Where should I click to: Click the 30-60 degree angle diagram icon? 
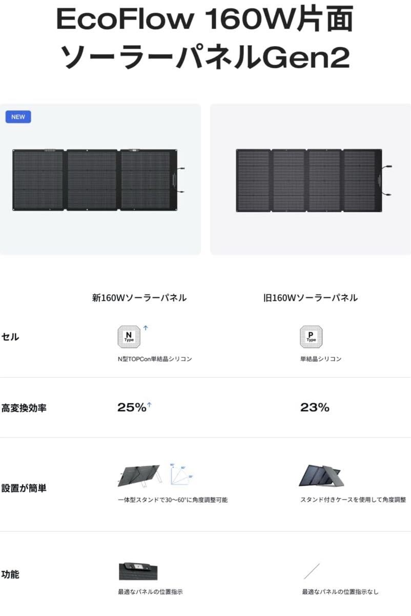(181, 475)
